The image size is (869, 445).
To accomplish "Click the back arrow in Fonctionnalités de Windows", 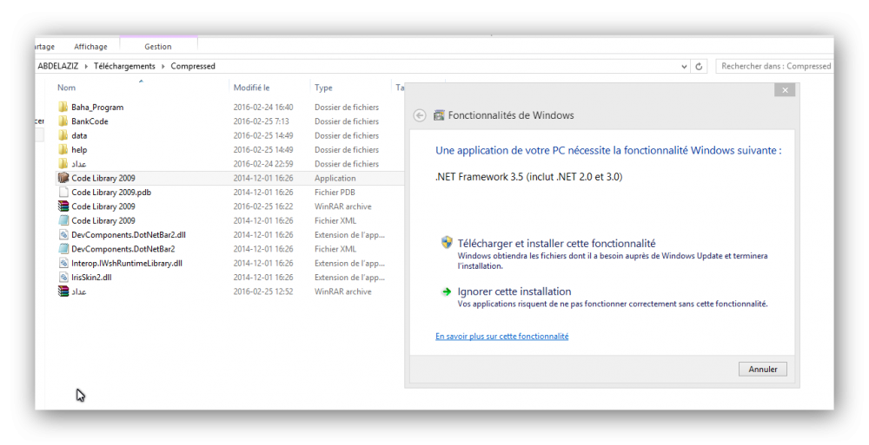I will pos(420,115).
